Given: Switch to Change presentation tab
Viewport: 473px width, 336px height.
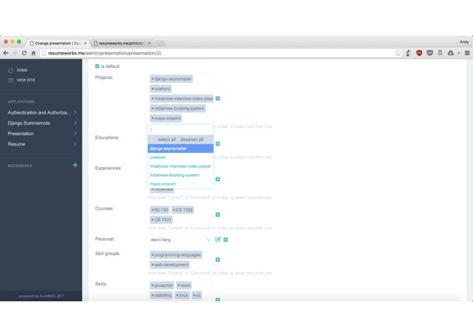Looking at the screenshot, I should [x=56, y=43].
